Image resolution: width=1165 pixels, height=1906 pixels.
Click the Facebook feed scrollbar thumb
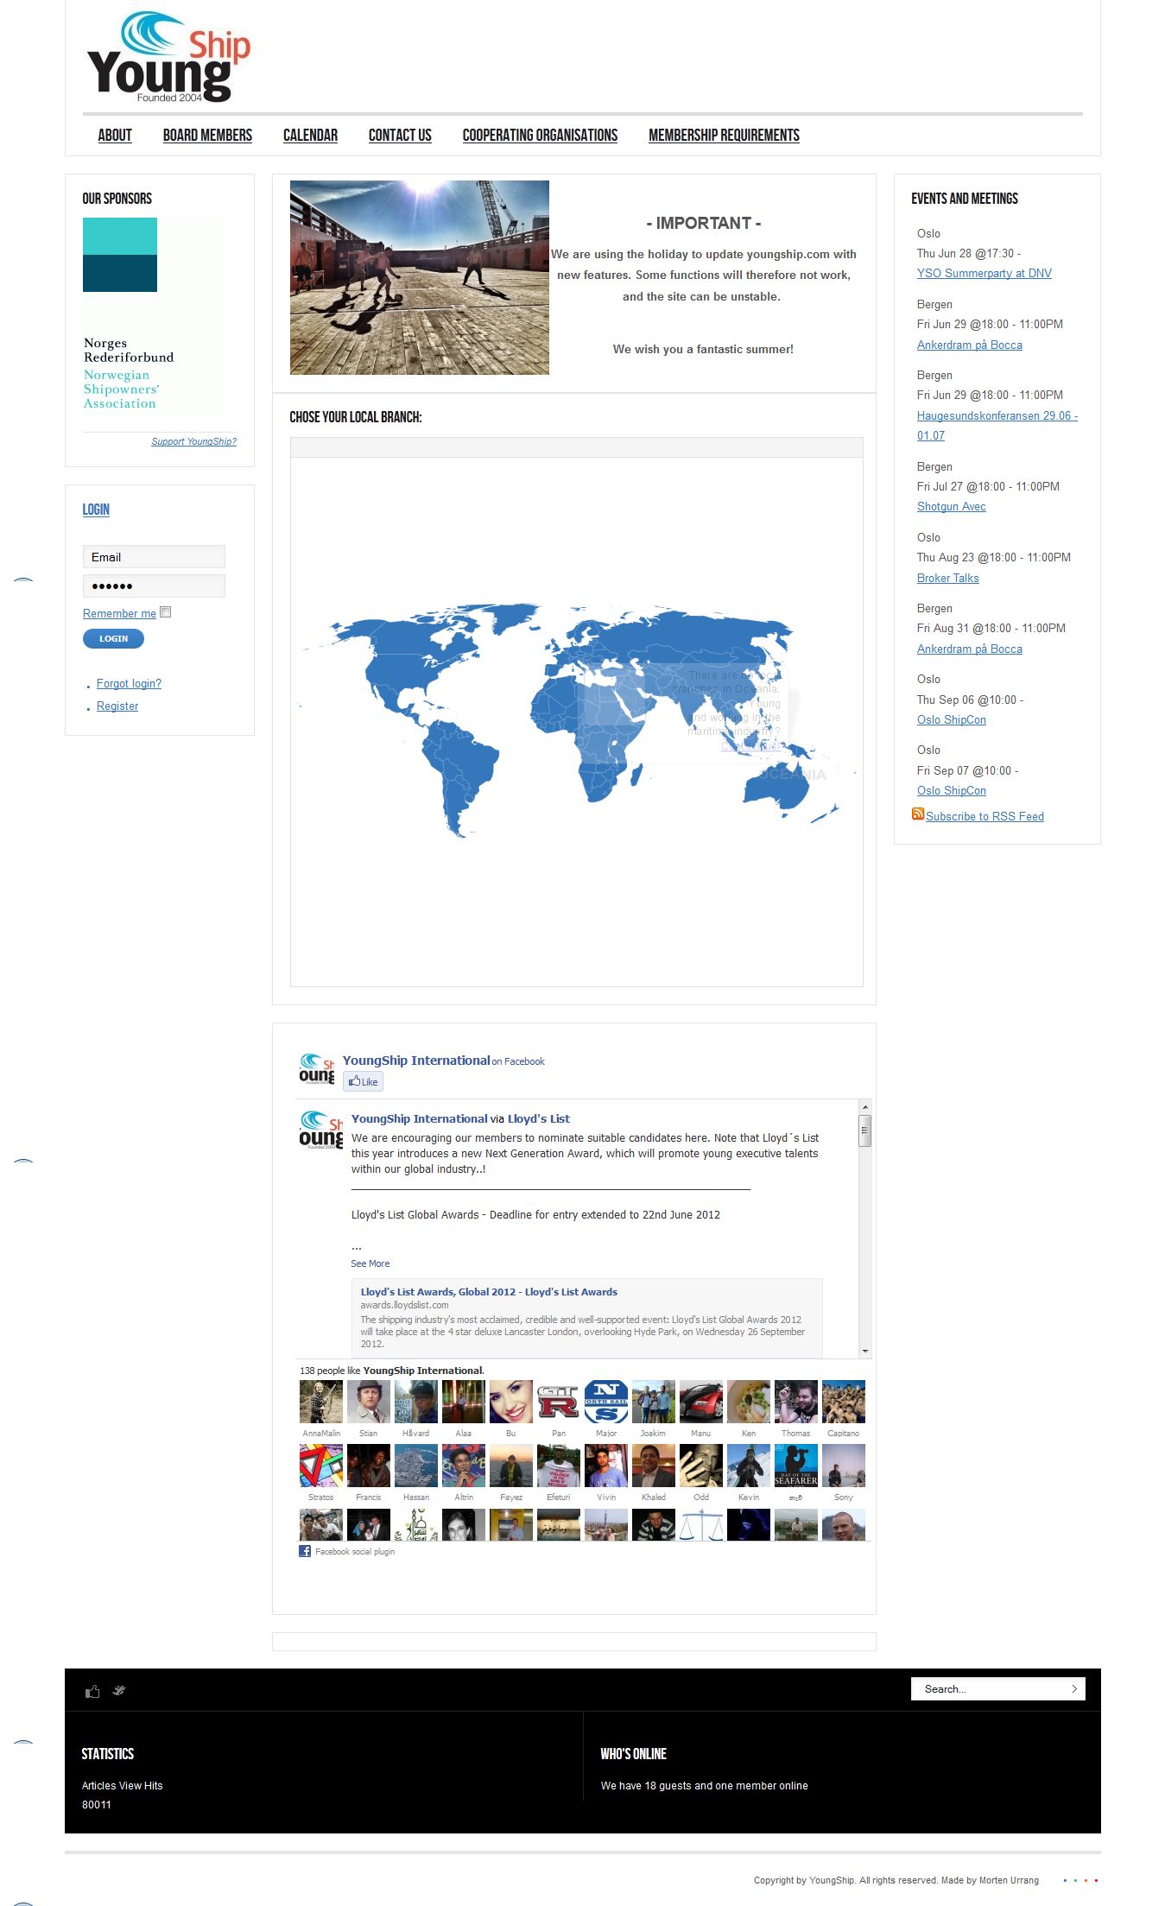pos(864,1130)
